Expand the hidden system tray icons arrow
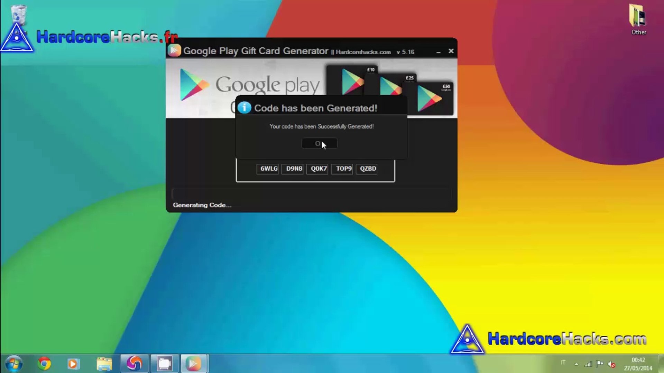The height and width of the screenshot is (373, 664). (576, 364)
